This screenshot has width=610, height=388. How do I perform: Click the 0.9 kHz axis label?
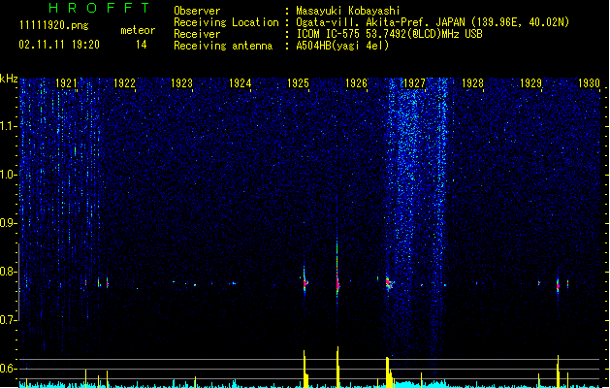click(x=8, y=223)
